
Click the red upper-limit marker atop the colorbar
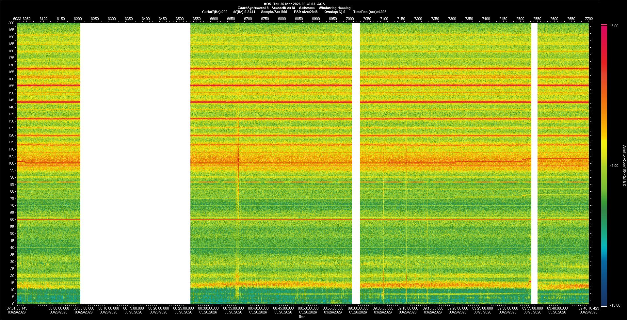(x=604, y=25)
